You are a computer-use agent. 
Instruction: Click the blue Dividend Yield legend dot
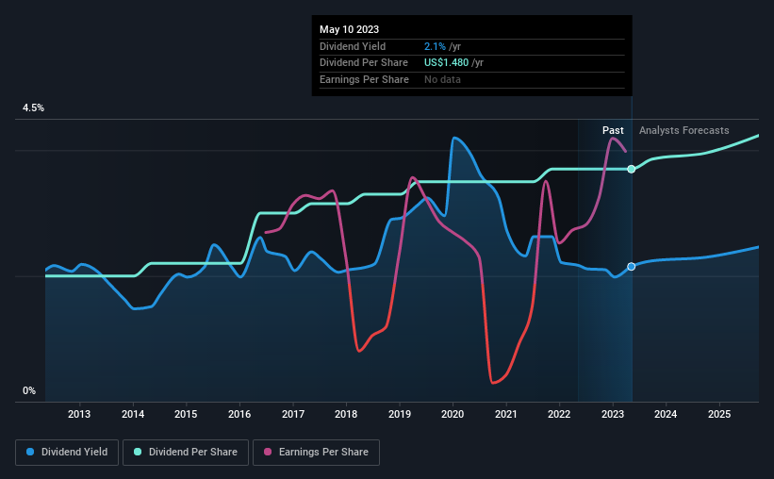[x=30, y=452]
